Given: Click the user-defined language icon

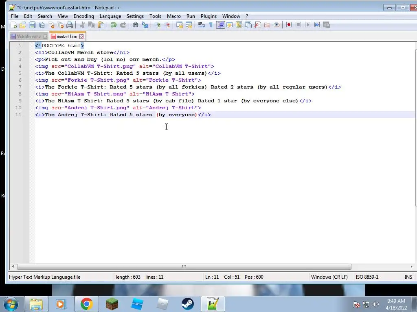Looking at the screenshot, I should (x=230, y=25).
